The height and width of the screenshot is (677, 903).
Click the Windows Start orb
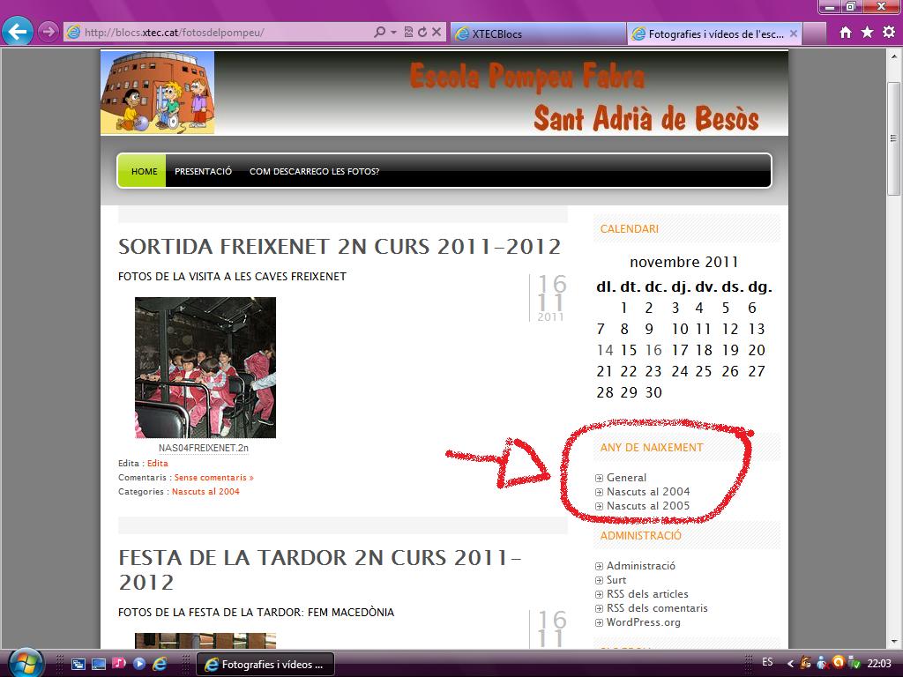pyautogui.click(x=25, y=661)
